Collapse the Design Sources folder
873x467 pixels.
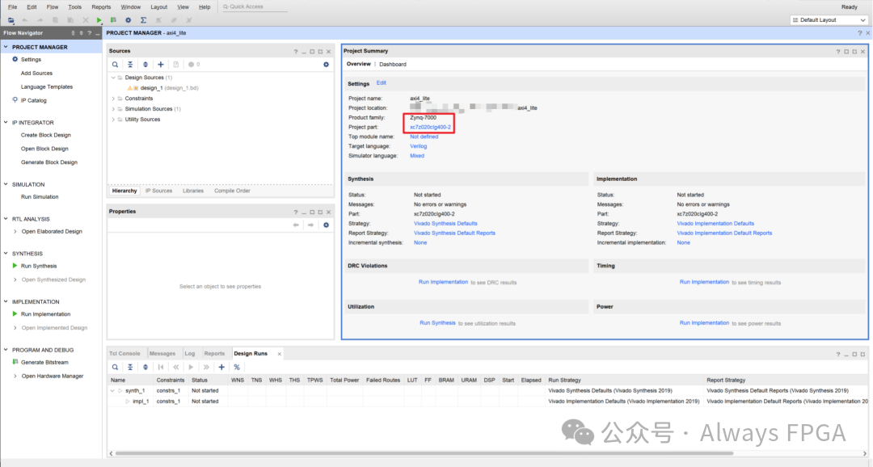[114, 78]
